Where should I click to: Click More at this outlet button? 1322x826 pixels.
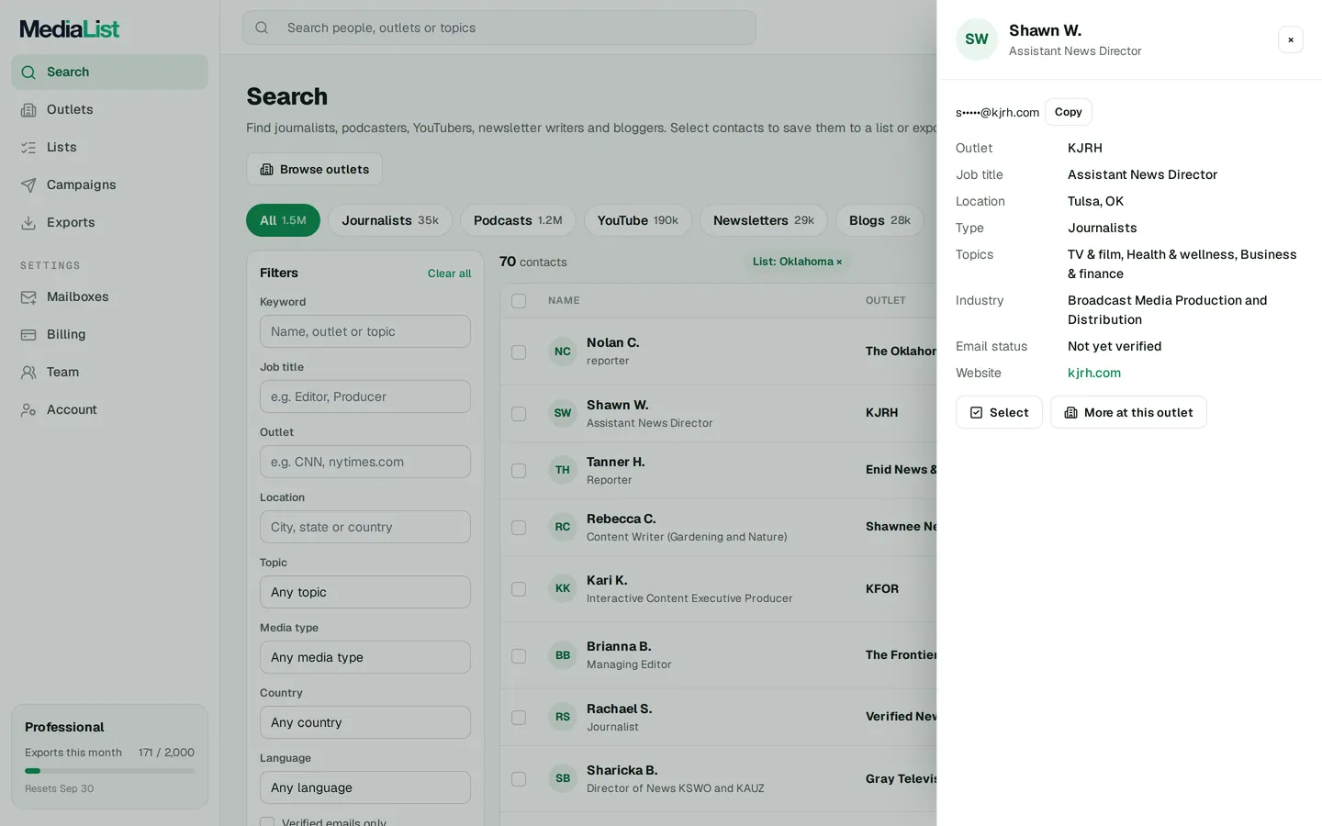pos(1128,412)
